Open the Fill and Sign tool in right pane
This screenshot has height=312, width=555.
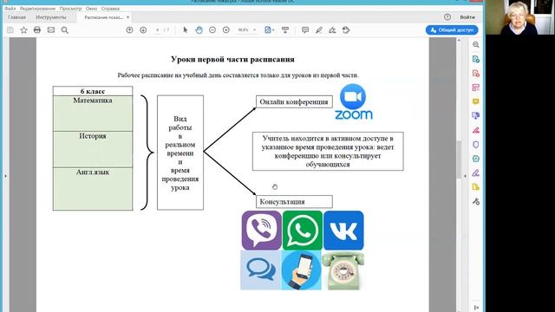pos(476,173)
